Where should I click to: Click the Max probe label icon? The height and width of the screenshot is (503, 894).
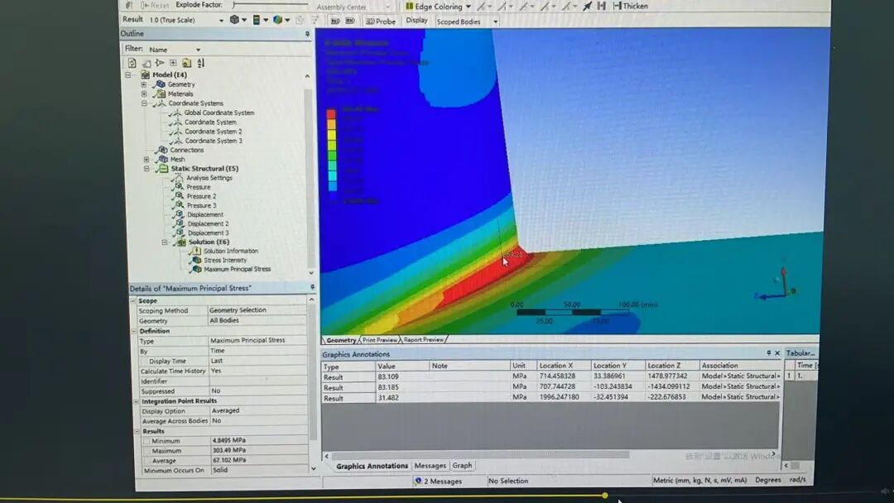tap(335, 21)
